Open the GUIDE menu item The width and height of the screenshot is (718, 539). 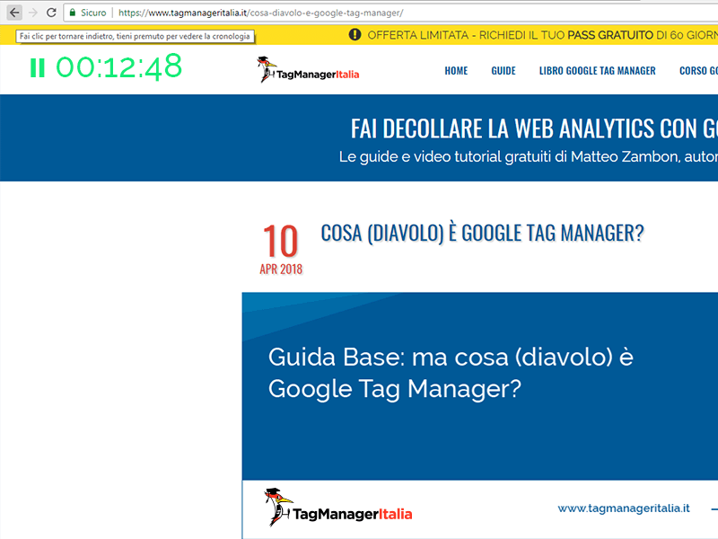[503, 71]
